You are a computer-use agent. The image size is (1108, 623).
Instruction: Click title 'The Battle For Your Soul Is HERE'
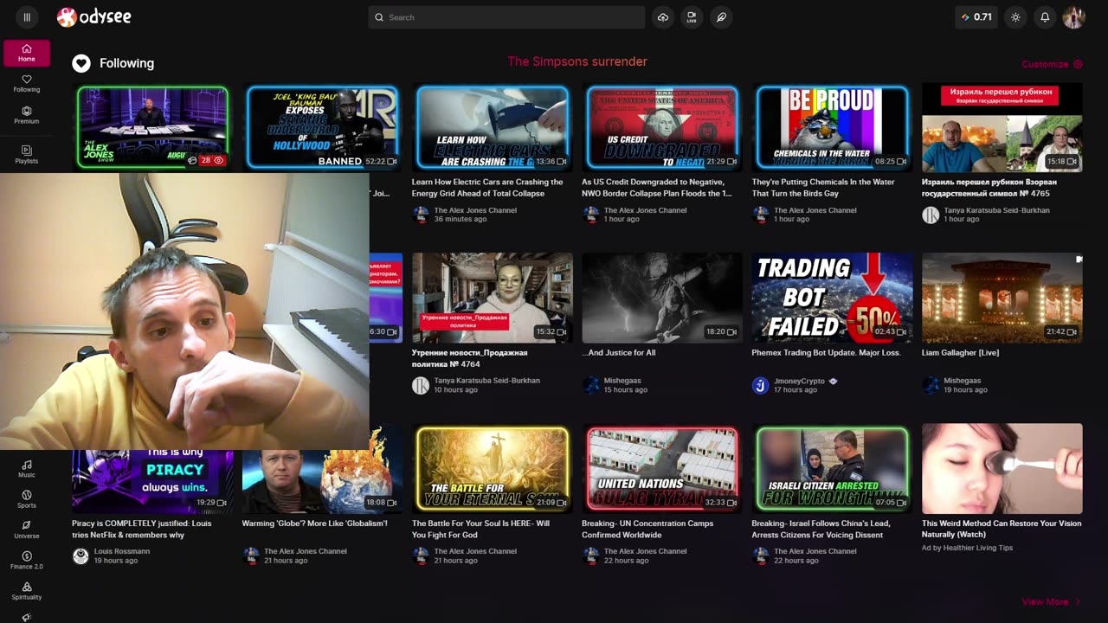click(480, 529)
